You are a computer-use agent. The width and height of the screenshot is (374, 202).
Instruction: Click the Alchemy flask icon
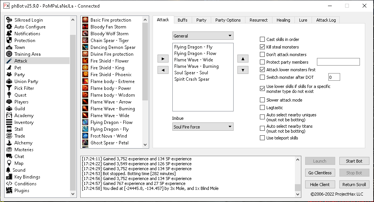coord(10,143)
